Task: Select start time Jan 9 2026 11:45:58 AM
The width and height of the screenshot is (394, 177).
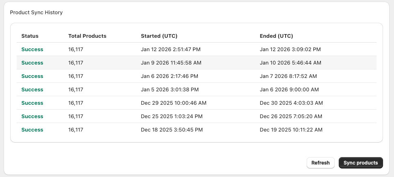Action: click(x=171, y=63)
